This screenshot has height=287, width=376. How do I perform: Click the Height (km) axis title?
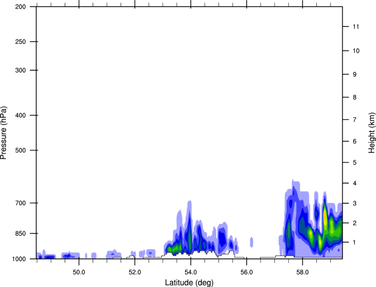click(372, 132)
